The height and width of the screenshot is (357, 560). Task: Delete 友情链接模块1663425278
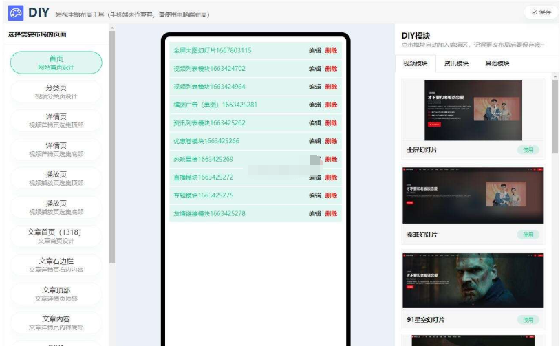coord(331,213)
